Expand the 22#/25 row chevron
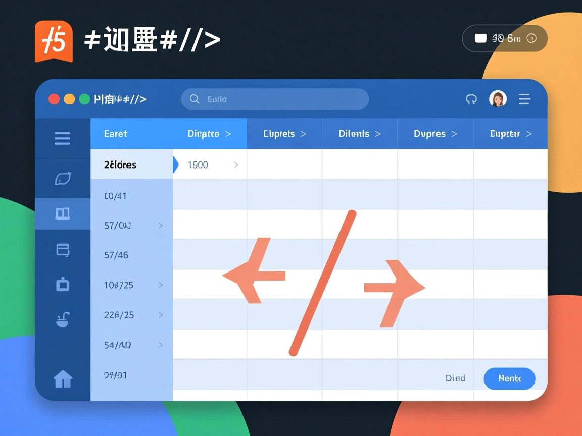 (x=161, y=315)
